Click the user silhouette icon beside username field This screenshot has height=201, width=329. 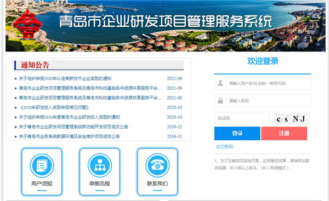point(220,83)
